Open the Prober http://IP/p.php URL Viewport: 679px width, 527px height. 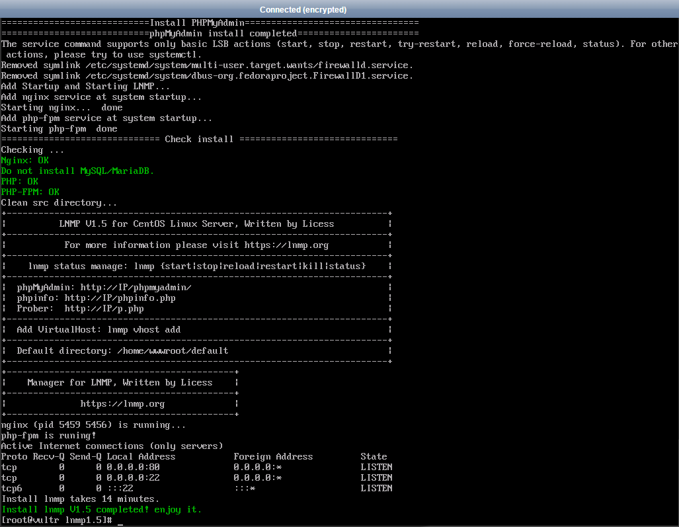pos(104,308)
